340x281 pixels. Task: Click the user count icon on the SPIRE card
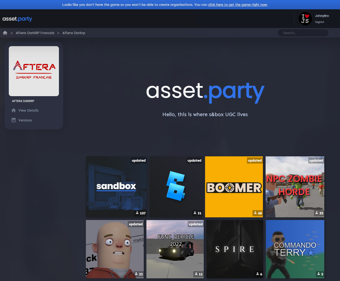[x=258, y=274]
